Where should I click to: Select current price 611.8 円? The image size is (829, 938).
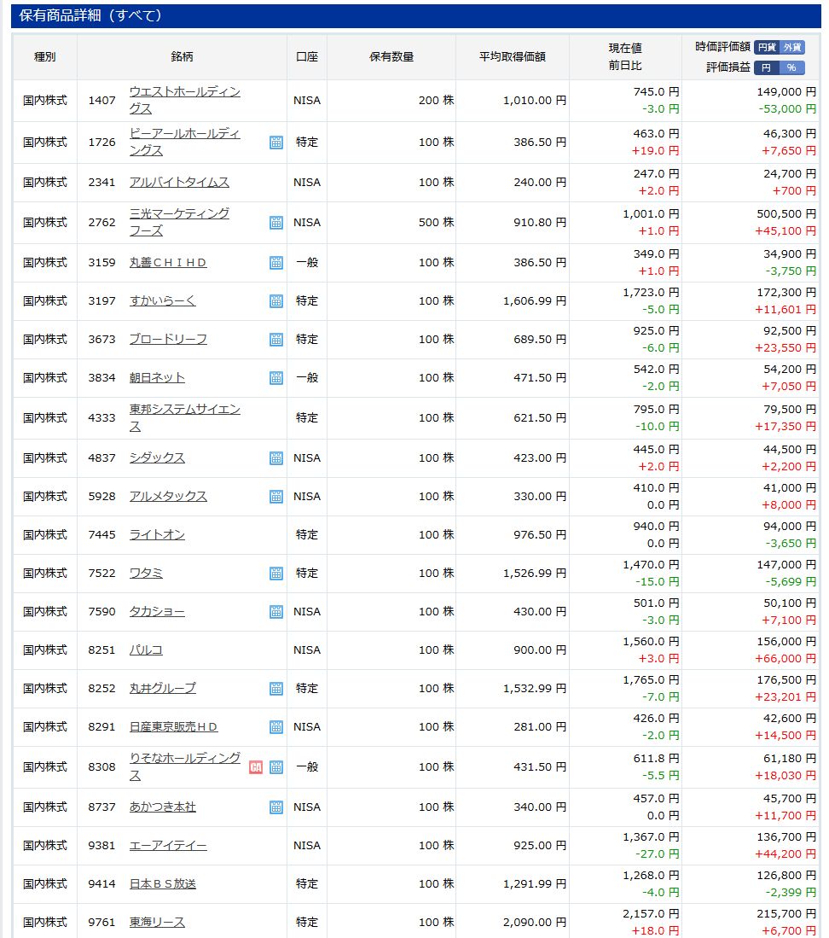pos(657,759)
